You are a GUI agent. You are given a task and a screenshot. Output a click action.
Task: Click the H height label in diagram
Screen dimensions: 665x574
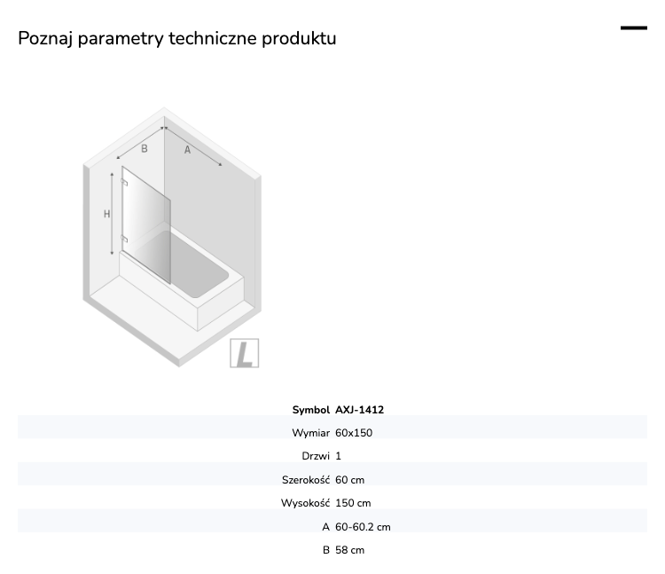pos(107,214)
